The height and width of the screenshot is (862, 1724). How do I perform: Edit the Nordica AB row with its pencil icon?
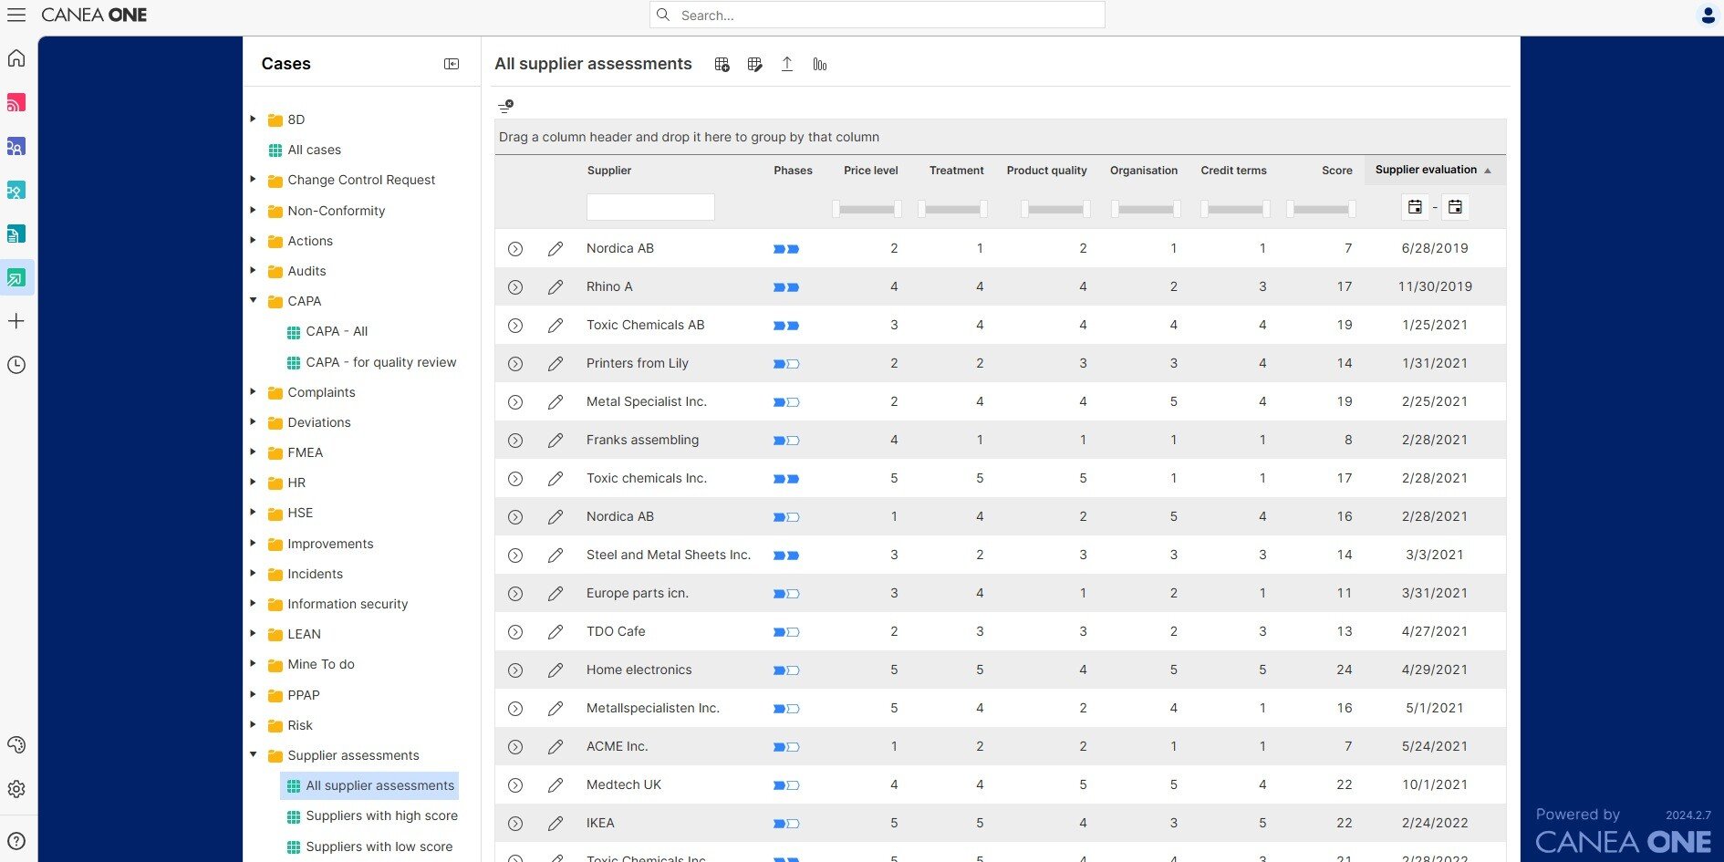(556, 248)
